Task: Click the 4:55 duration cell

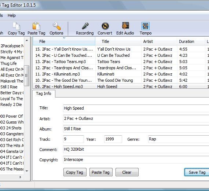Action: click(x=183, y=49)
